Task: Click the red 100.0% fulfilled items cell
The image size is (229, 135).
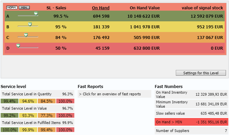Action: coord(65,130)
